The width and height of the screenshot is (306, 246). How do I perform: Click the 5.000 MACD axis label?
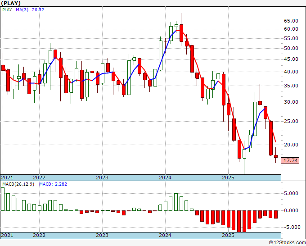coord(291,193)
